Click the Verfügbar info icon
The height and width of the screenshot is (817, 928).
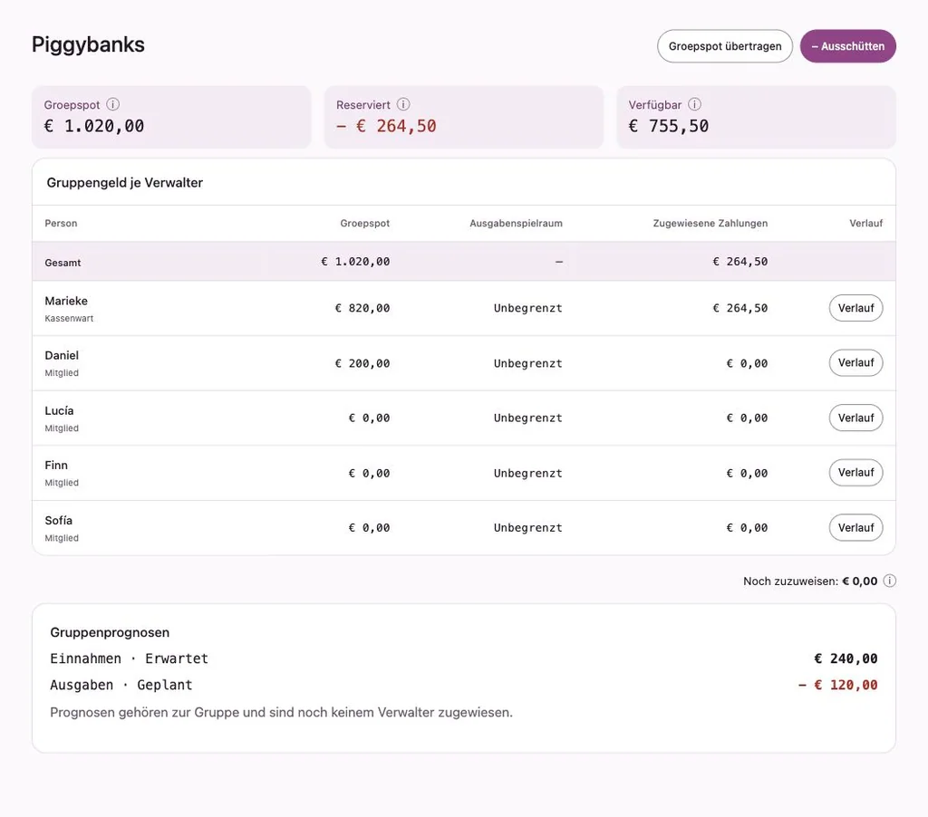(694, 105)
